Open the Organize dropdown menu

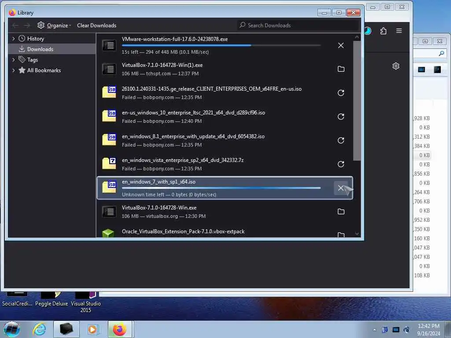click(54, 25)
